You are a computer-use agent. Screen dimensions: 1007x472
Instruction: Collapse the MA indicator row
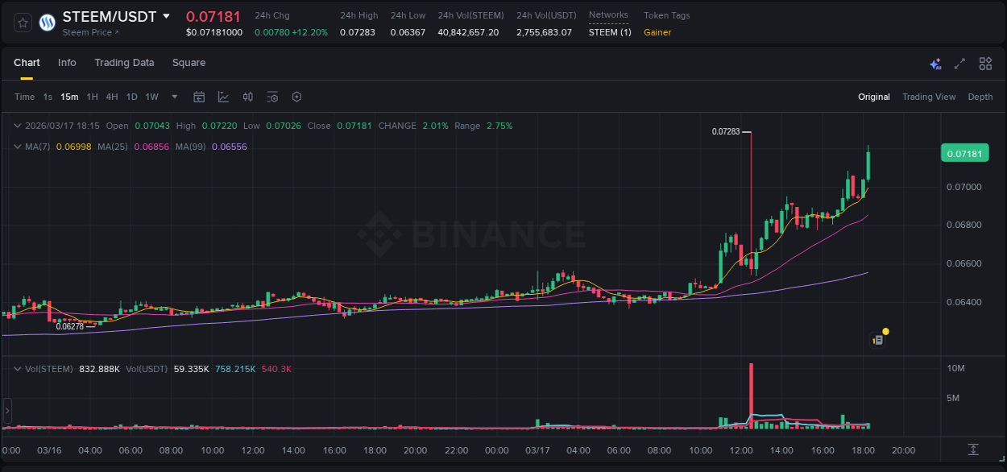click(x=18, y=147)
